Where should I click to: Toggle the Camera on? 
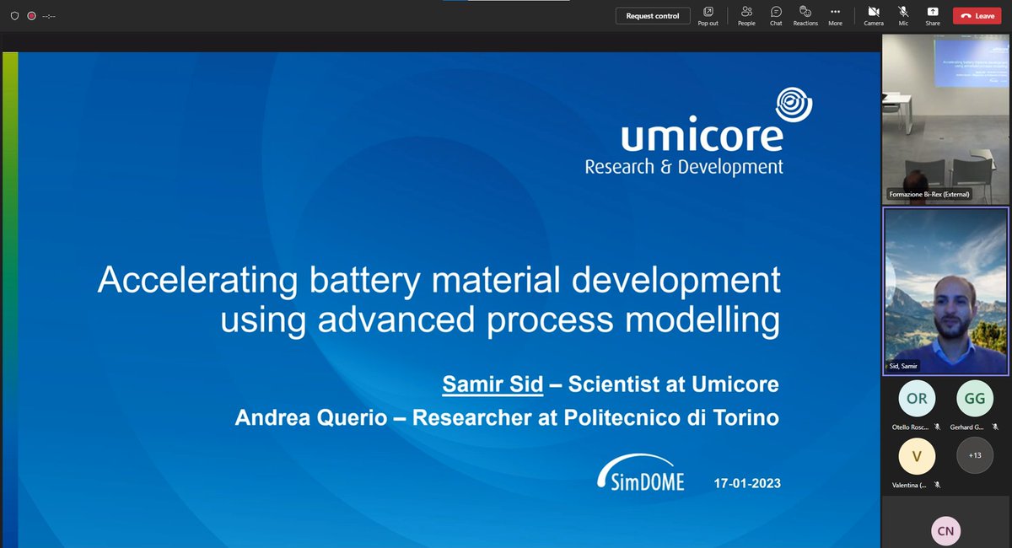pos(874,15)
